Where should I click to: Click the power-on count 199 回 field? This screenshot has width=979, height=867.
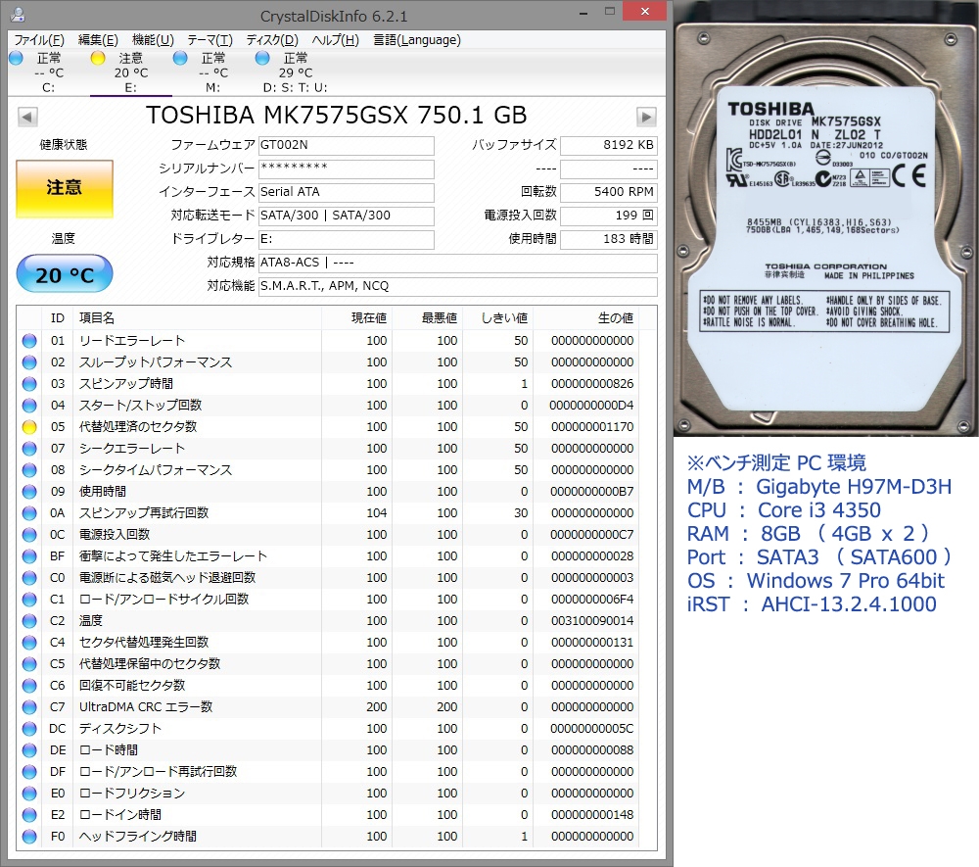609,216
